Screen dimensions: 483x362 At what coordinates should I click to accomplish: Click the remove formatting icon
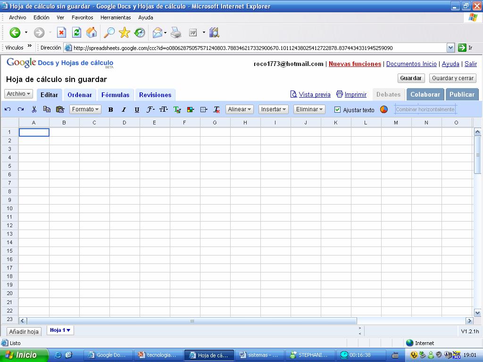(217, 109)
